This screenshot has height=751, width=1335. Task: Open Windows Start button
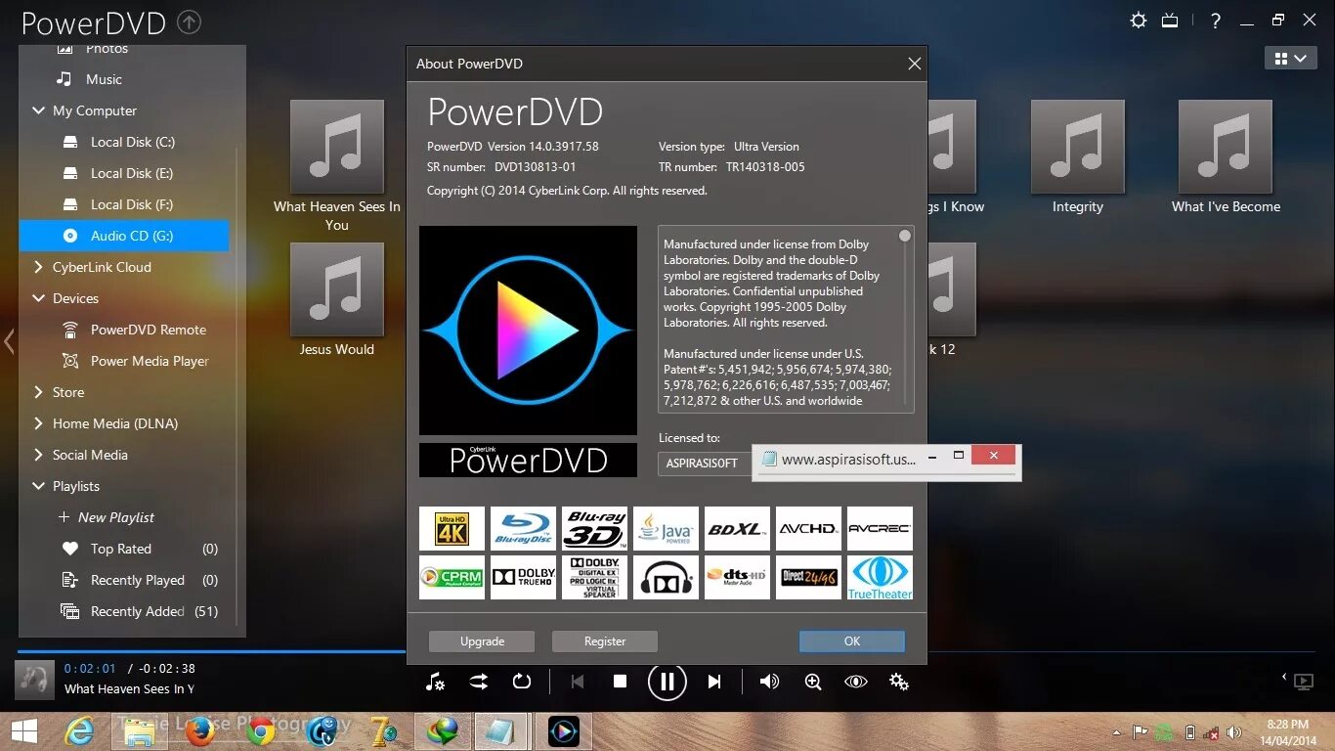pyautogui.click(x=23, y=731)
